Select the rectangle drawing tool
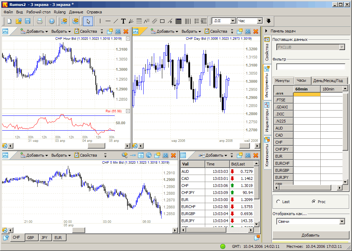The image size is (352, 251). click(162, 21)
